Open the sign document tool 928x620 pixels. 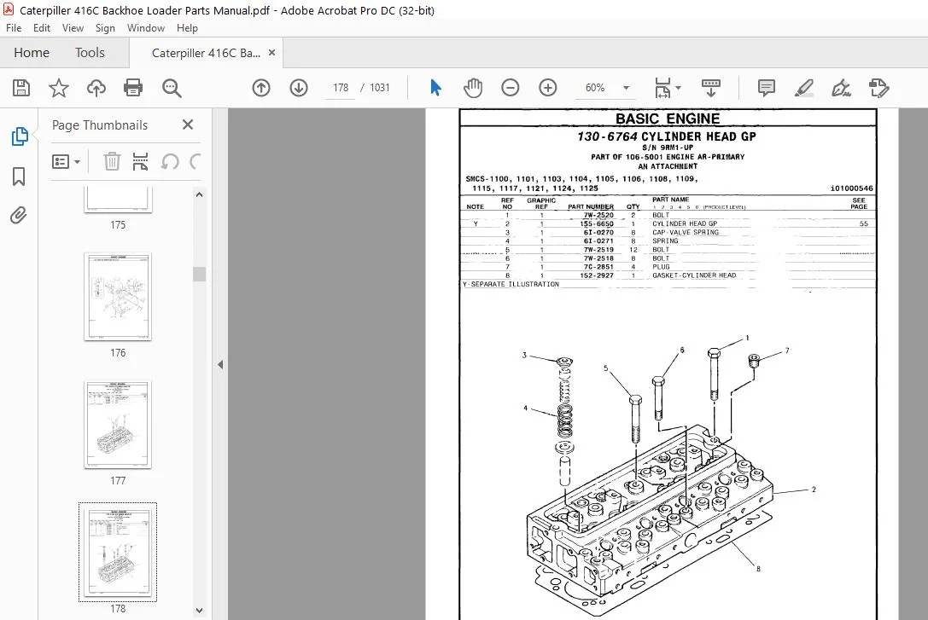click(841, 88)
